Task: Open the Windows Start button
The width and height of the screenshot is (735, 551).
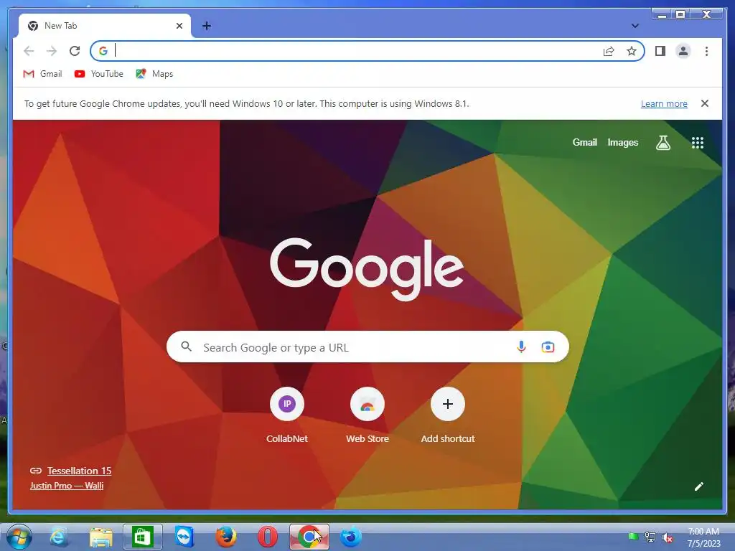Action: pos(19,537)
